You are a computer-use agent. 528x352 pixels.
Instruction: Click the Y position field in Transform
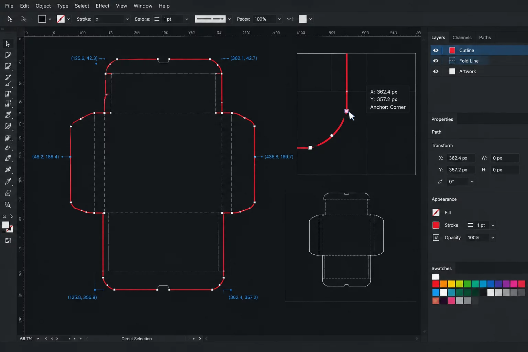coord(461,170)
